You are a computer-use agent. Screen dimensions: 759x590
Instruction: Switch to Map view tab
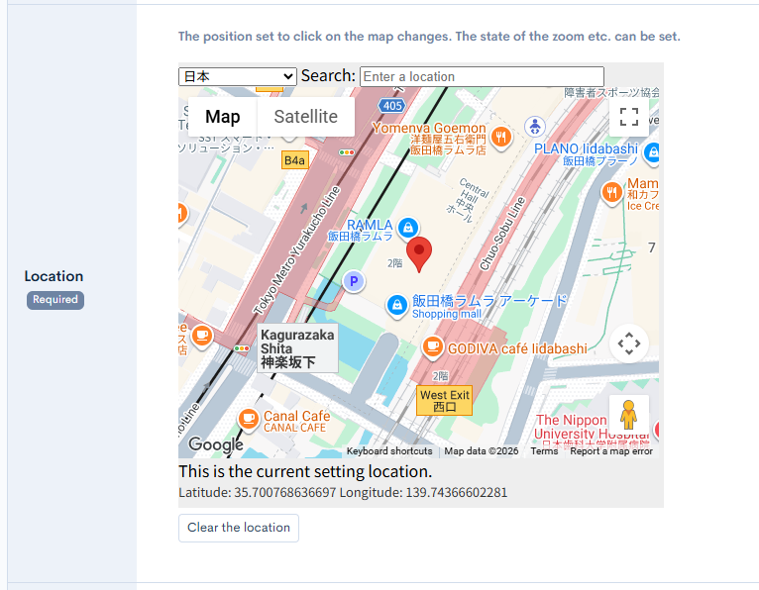[x=223, y=117]
